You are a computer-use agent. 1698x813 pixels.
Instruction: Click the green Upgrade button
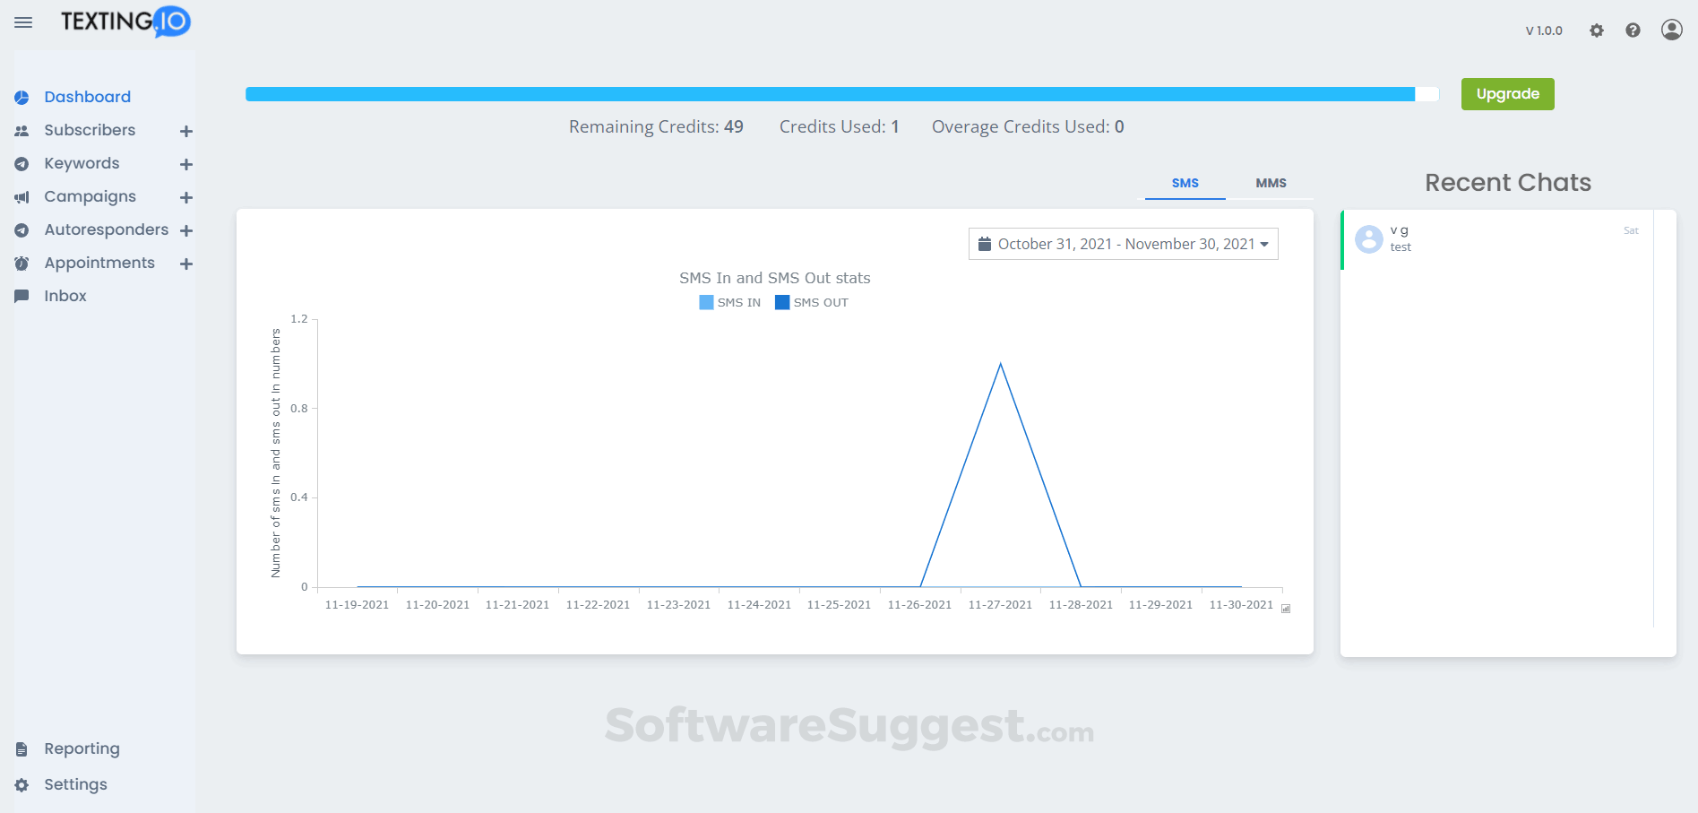(x=1507, y=94)
